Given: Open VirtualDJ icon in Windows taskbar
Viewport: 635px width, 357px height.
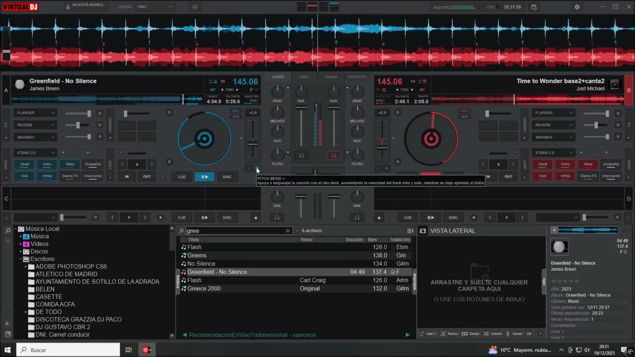Looking at the screenshot, I should click(x=146, y=350).
